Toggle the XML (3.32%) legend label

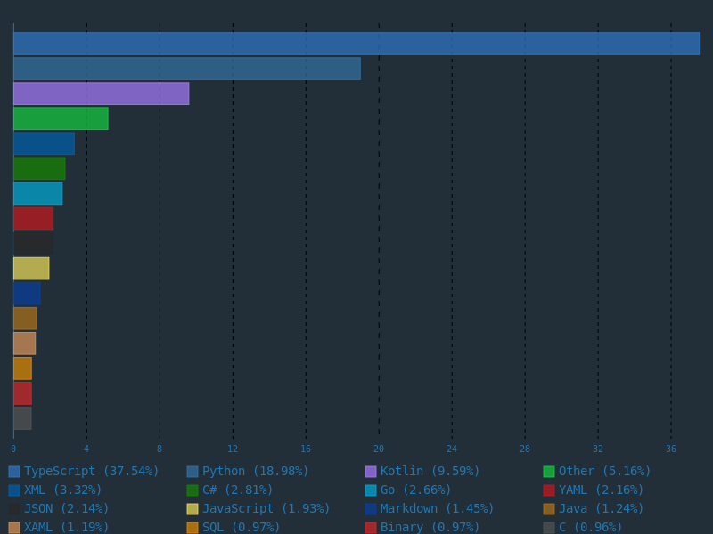(62, 490)
